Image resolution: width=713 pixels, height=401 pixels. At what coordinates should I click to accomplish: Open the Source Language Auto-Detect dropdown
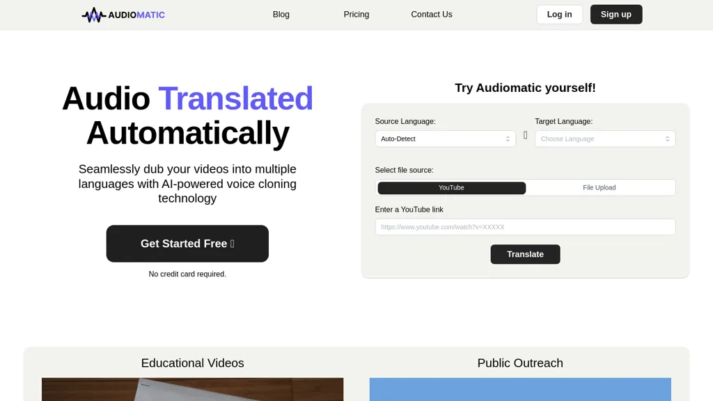click(x=445, y=139)
